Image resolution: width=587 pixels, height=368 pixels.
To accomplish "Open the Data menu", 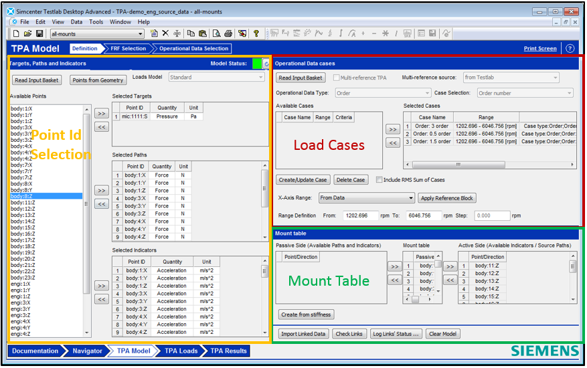I will pos(76,21).
